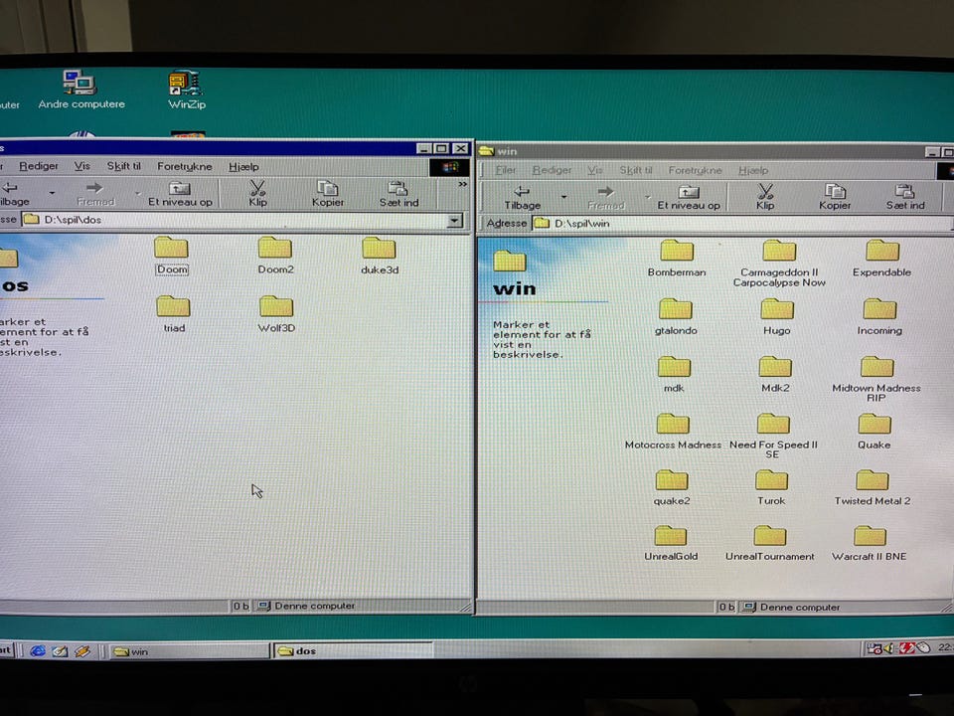The width and height of the screenshot is (954, 716).
Task: Open the gtalondo folder
Action: pyautogui.click(x=676, y=316)
